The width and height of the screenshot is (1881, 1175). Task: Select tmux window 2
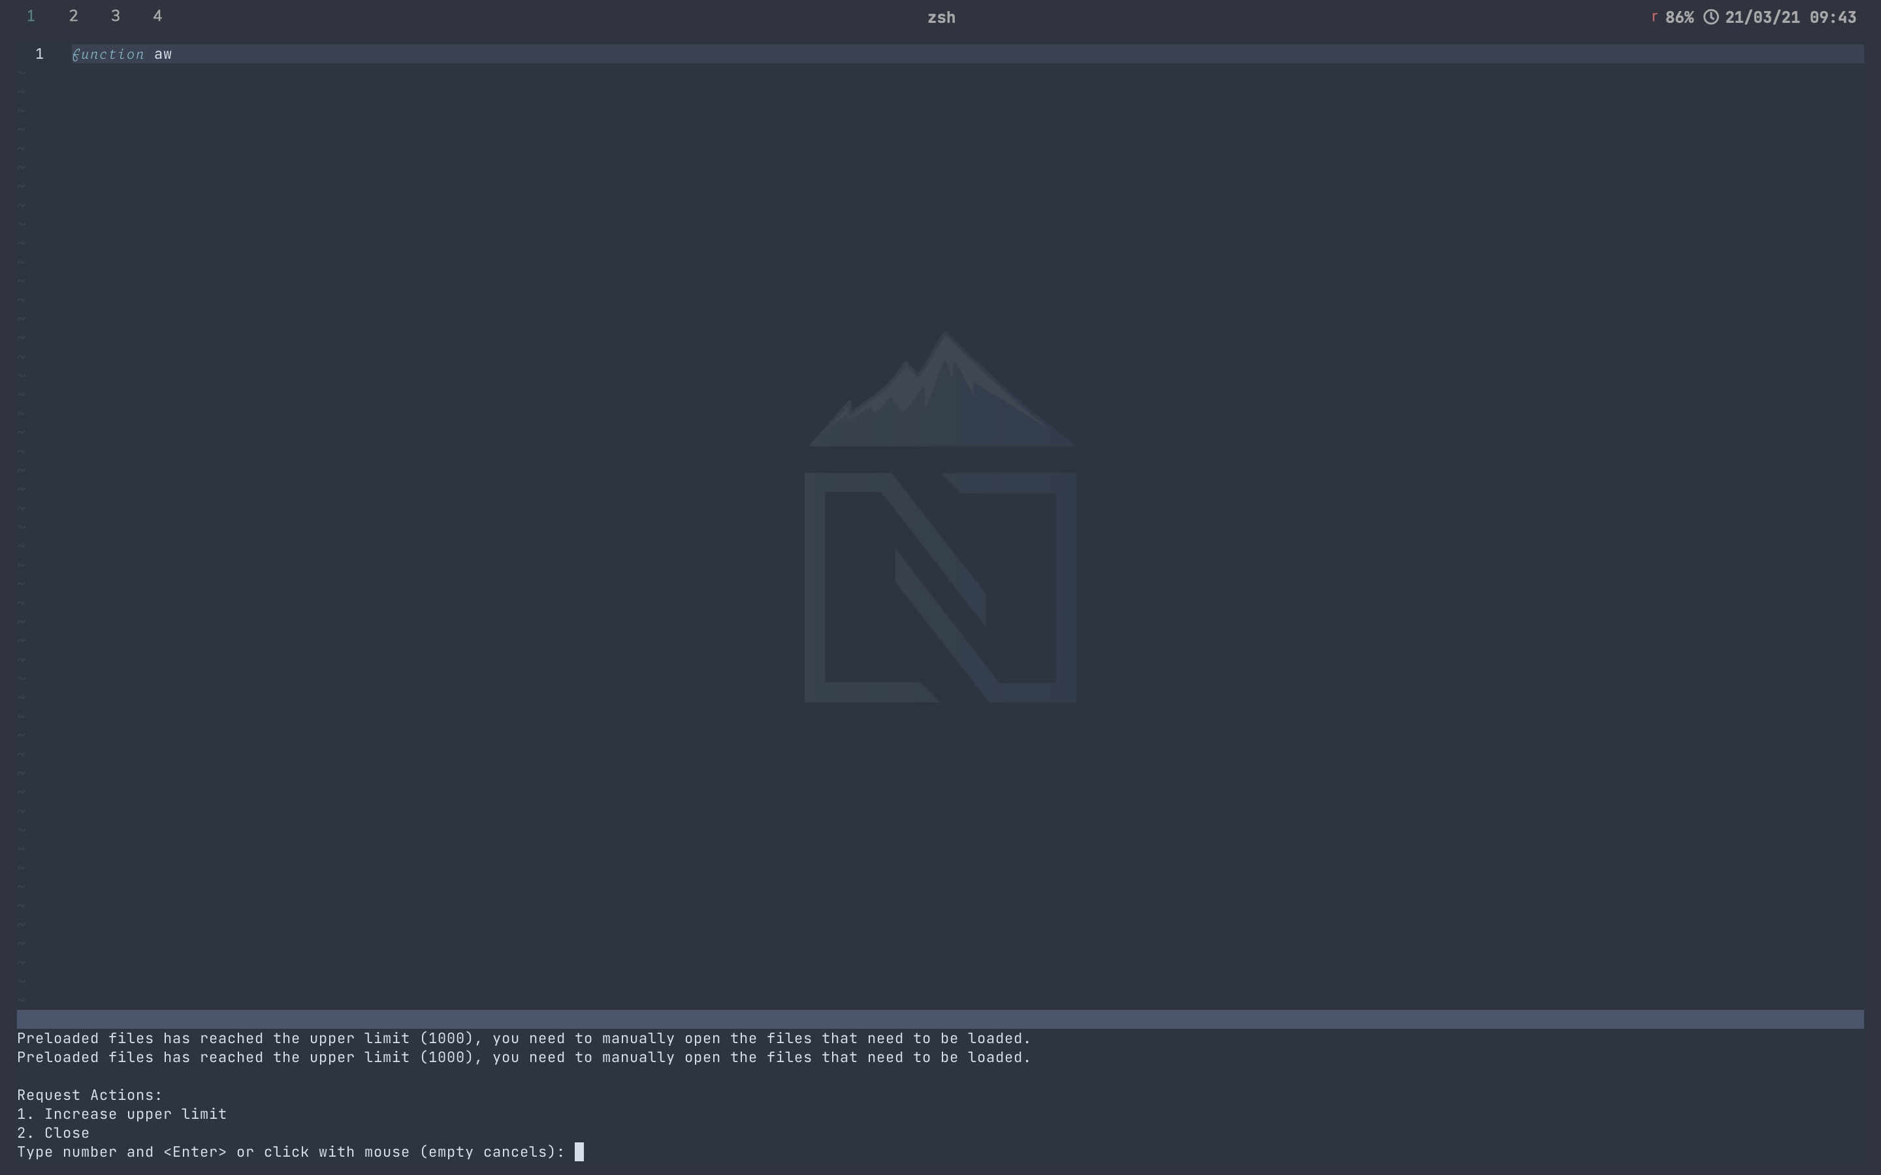[x=74, y=16]
